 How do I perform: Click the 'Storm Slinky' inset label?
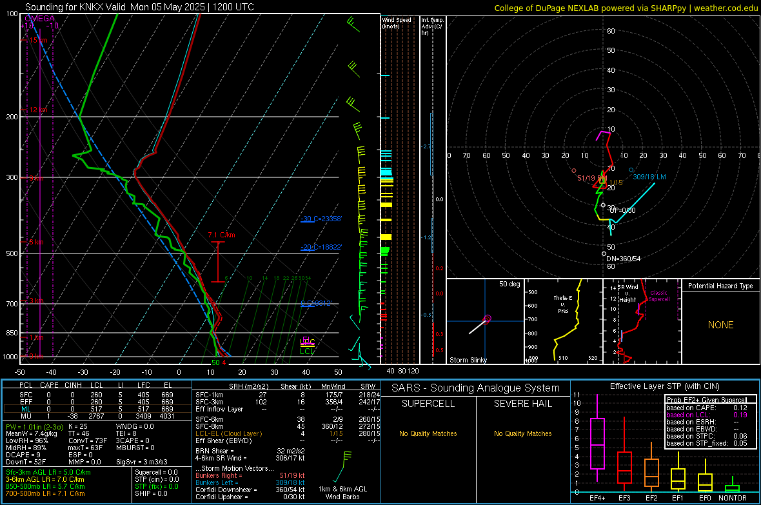(x=468, y=360)
